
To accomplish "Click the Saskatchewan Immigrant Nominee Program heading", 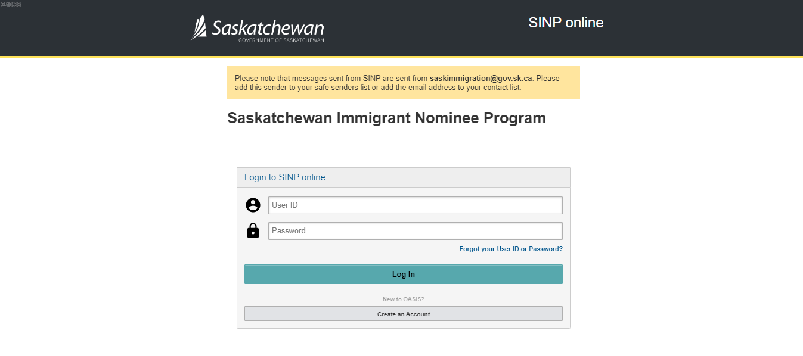I will [386, 118].
